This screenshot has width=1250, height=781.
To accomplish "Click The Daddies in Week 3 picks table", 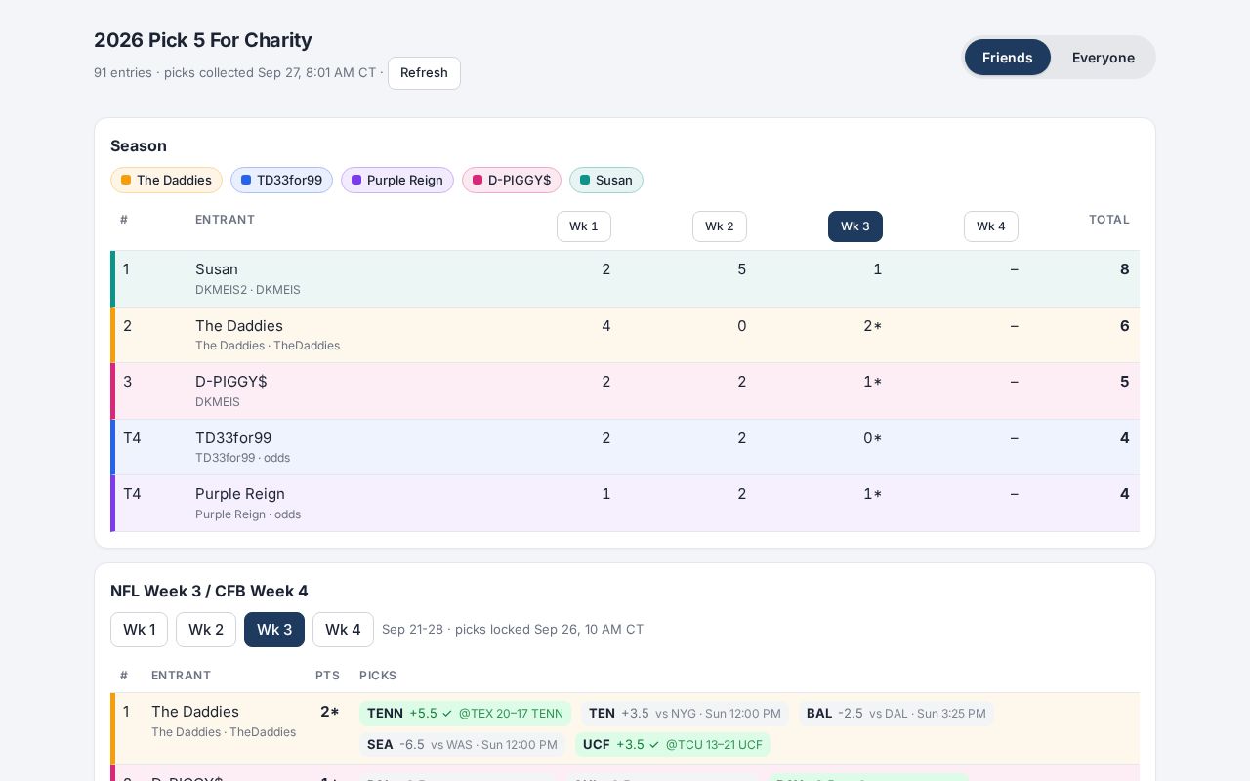I will coord(195,712).
